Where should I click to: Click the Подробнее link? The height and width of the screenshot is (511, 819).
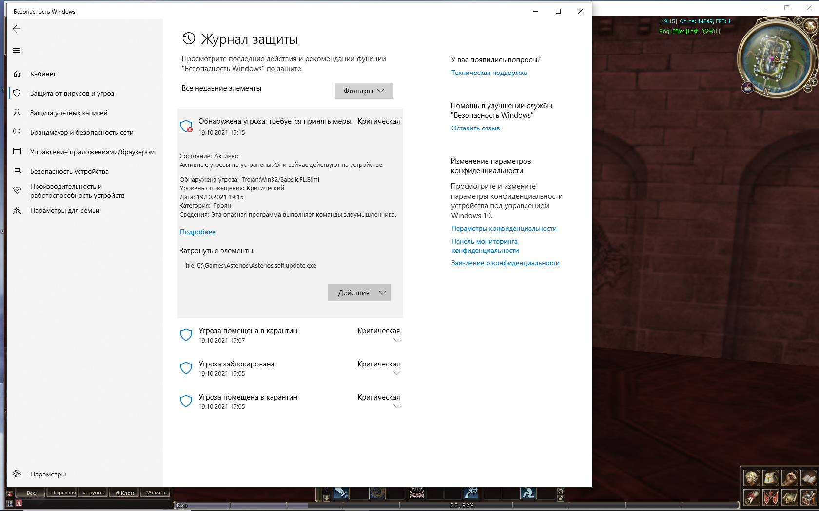coord(197,232)
